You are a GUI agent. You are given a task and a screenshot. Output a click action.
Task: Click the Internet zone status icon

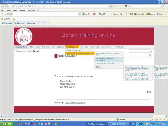(118, 120)
